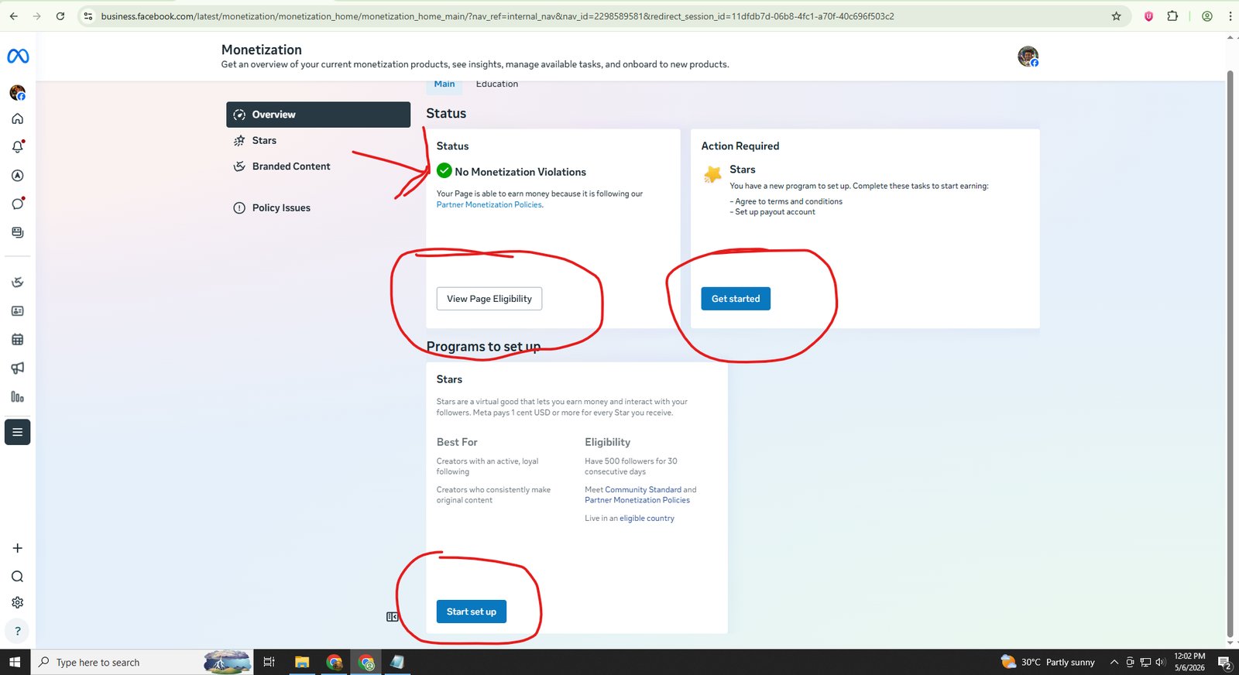Click 'Agree to terms and conditions' text
The width and height of the screenshot is (1239, 675).
coord(788,201)
